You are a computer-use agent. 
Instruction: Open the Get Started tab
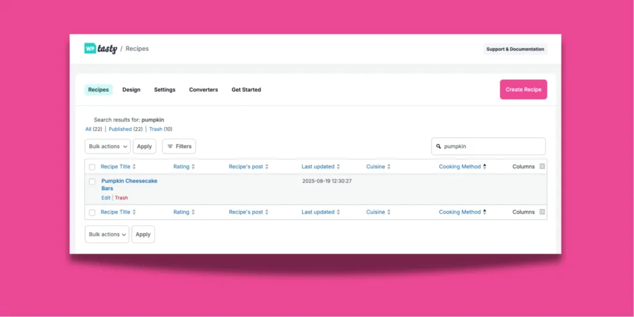[246, 90]
